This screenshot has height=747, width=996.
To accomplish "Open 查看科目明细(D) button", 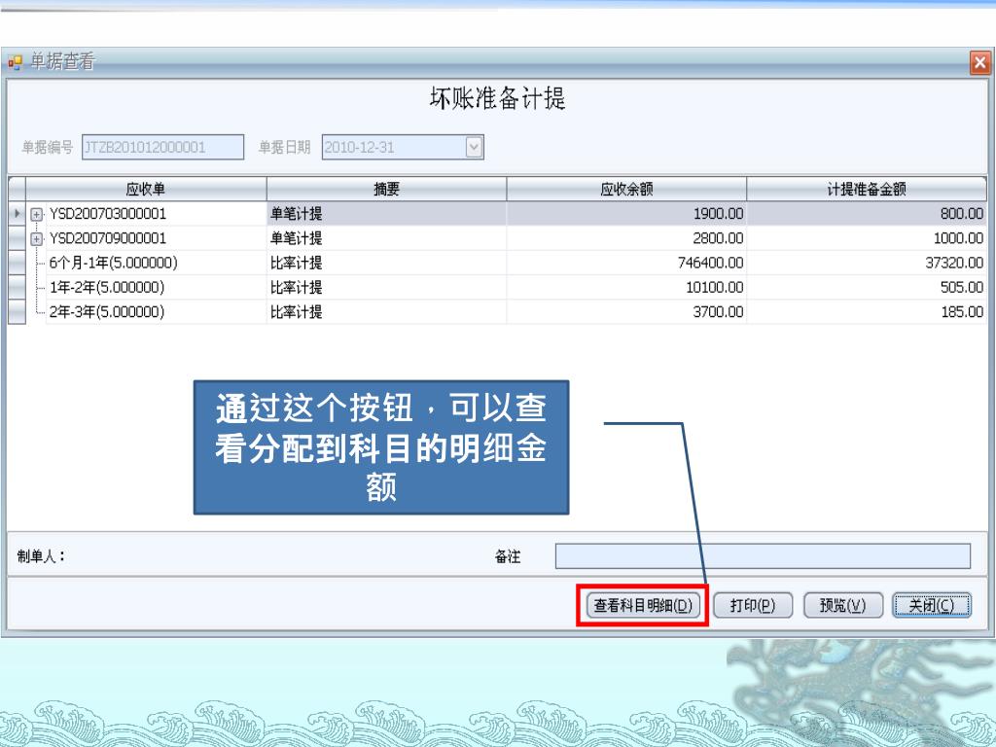I will point(643,605).
